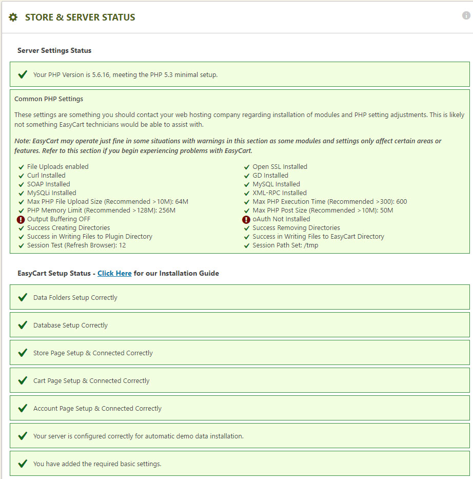Click 'Account Page Setup & Connected Correctly' text

point(97,409)
